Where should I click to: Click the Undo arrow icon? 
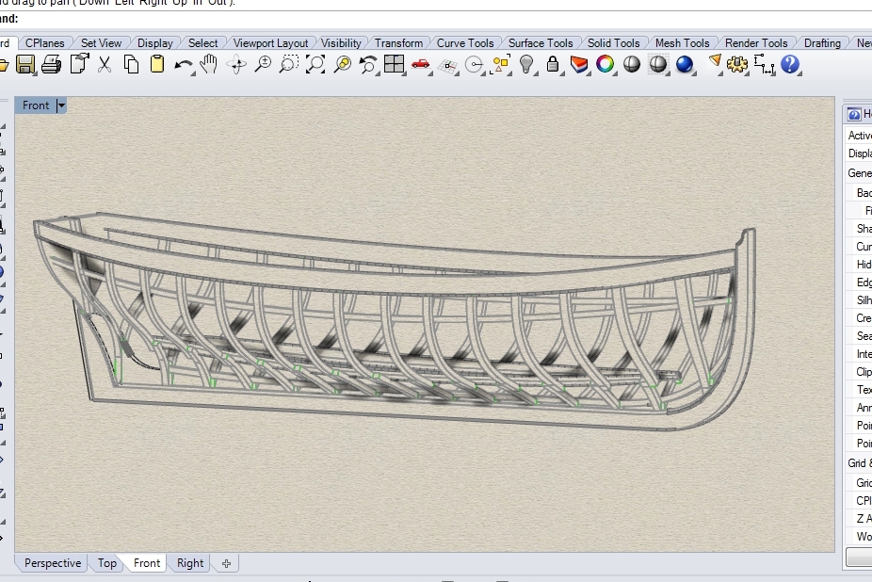pyautogui.click(x=183, y=64)
